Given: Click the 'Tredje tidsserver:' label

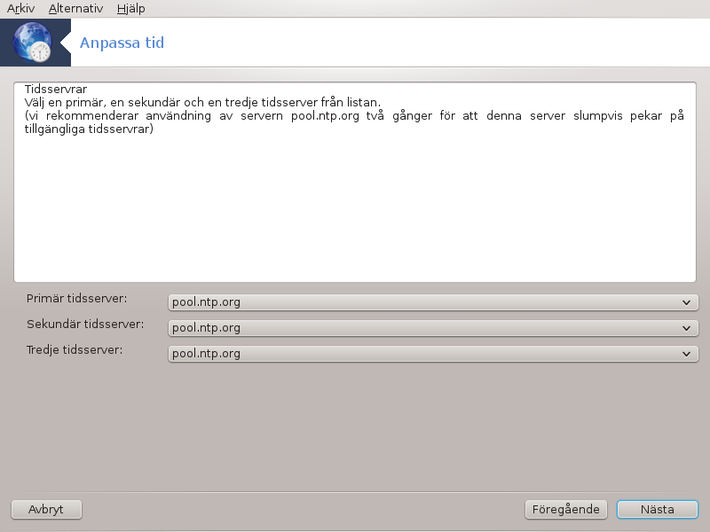Looking at the screenshot, I should 75,350.
